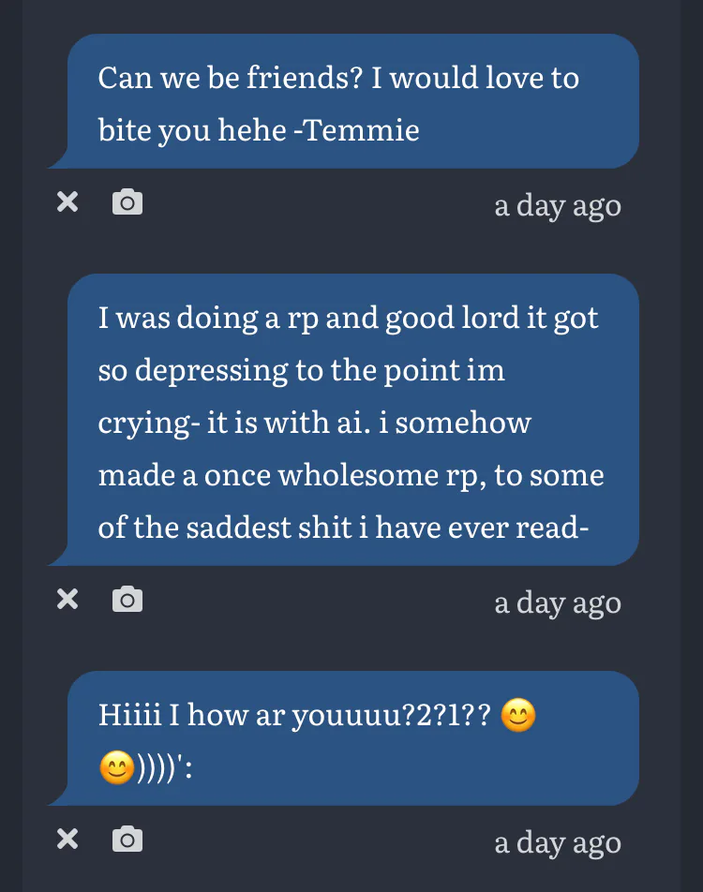Select the 'Hiiii I how ar youuuu' bubble
Viewport: 703px width, 892px height.
pyautogui.click(x=352, y=738)
